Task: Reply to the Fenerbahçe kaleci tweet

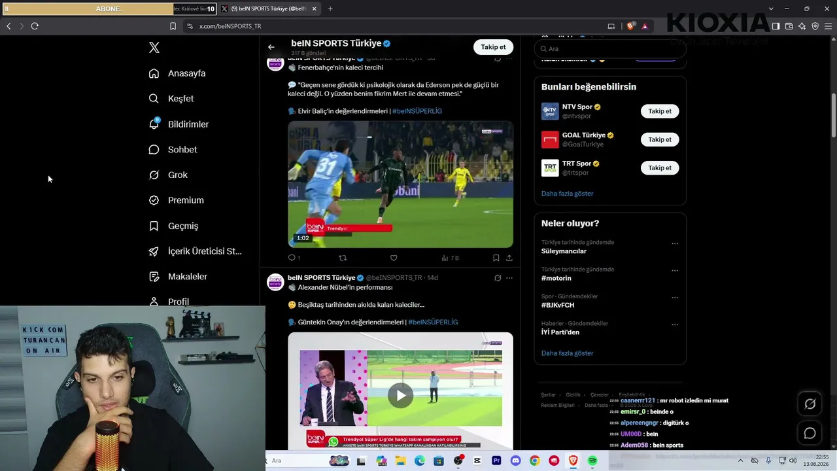Action: pyautogui.click(x=294, y=258)
